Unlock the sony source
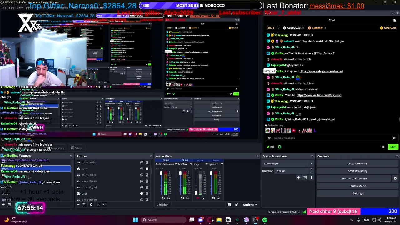 147,169
